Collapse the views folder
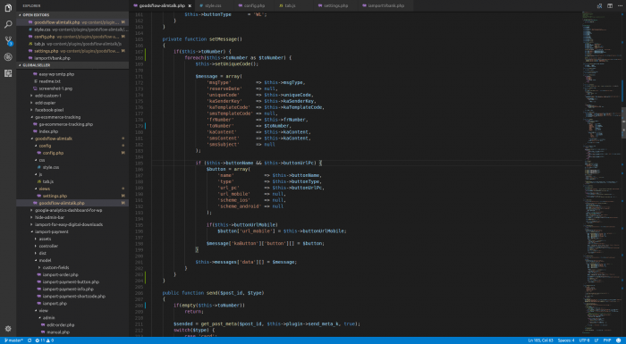Viewport: 626px width, 344px height. click(45, 189)
